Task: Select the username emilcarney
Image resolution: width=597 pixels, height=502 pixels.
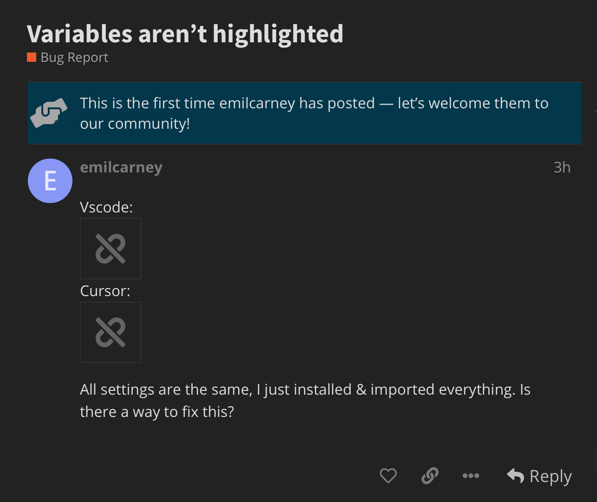Action: coord(121,167)
